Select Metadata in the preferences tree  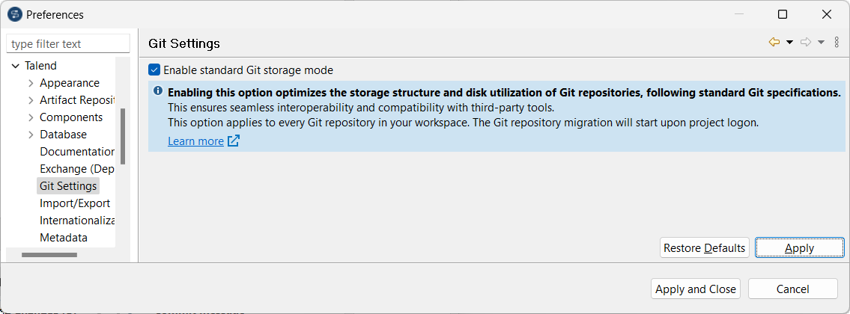click(64, 238)
